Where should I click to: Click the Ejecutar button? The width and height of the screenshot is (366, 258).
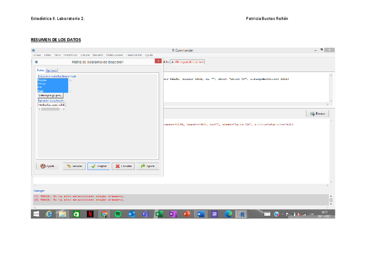[318, 114]
